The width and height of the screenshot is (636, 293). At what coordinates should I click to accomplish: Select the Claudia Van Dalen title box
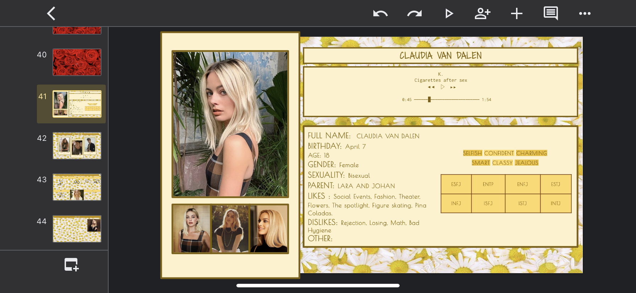point(440,56)
